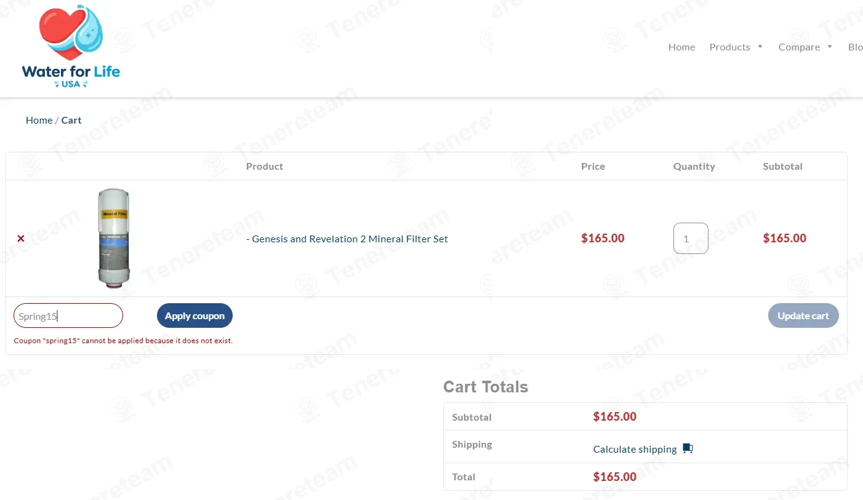Click the Quantity column header
This screenshot has height=500, width=863.
(694, 167)
